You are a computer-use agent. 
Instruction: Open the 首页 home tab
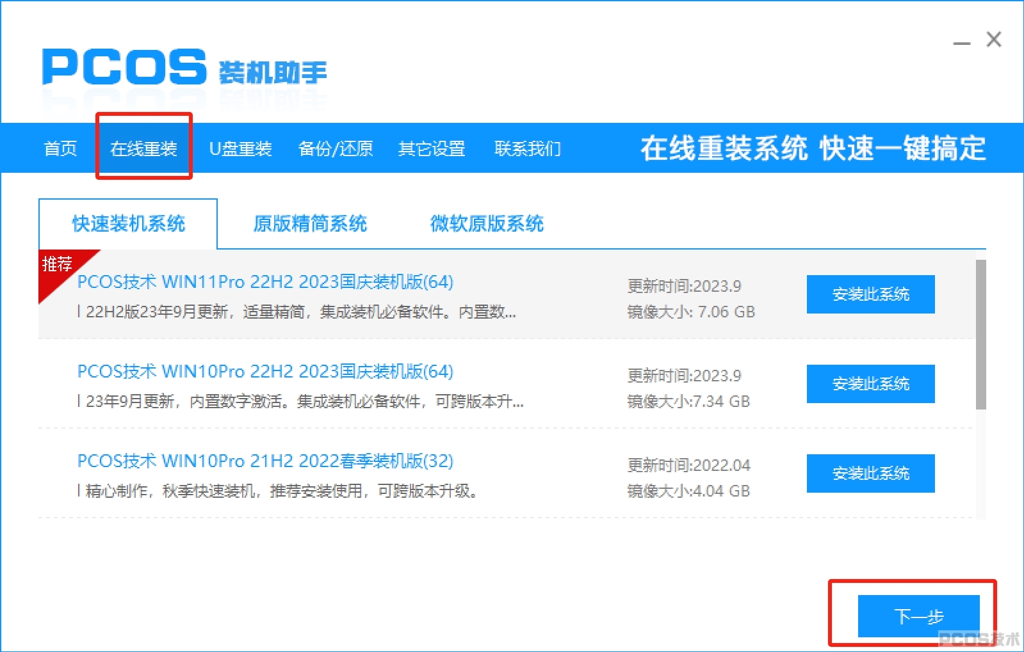click(x=60, y=148)
